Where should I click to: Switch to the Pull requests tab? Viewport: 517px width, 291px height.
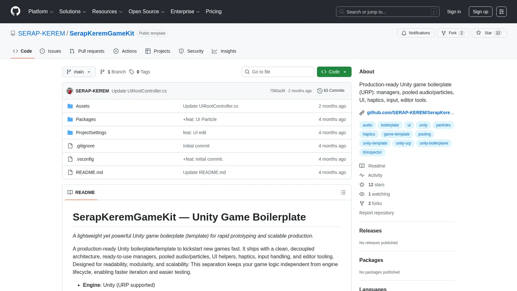coord(87,51)
